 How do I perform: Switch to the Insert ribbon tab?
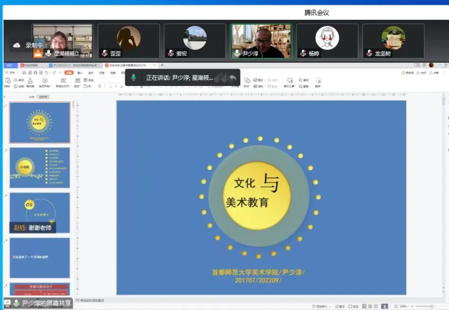pos(80,73)
